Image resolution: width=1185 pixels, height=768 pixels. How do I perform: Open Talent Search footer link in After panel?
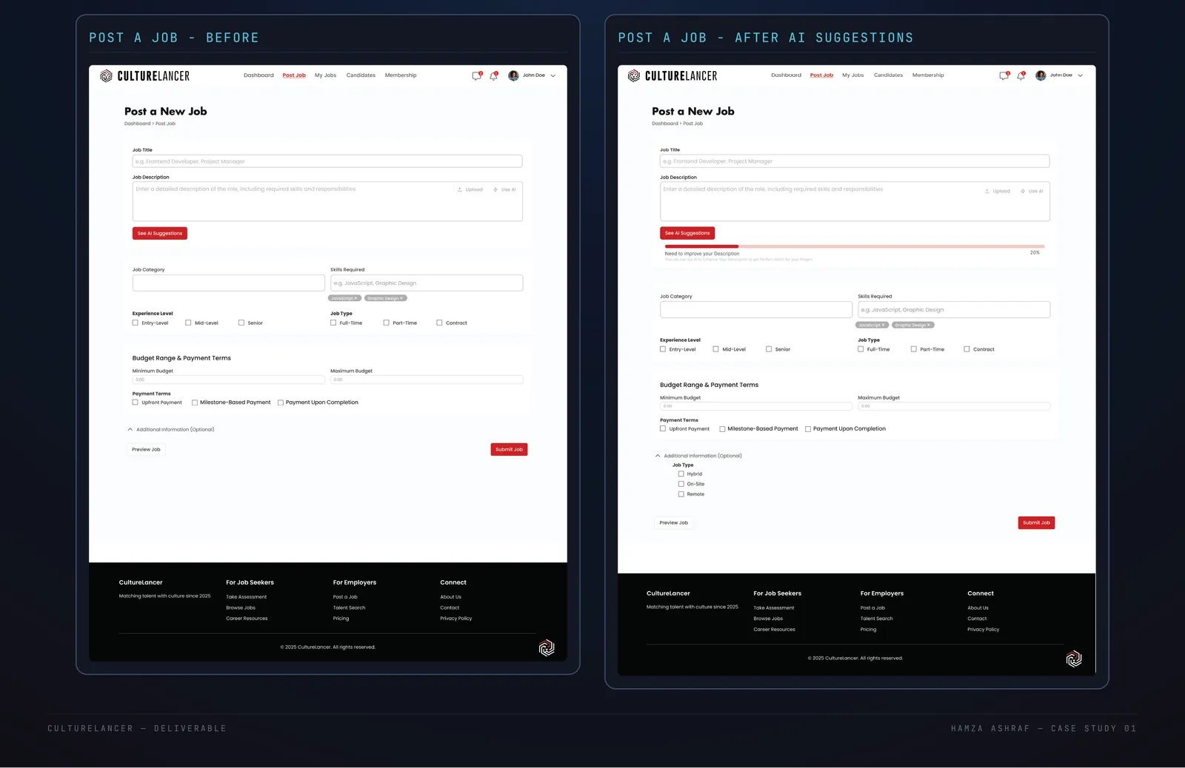point(876,619)
